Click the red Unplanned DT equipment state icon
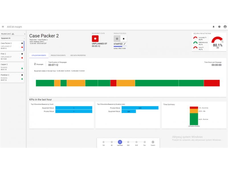 [x=95, y=39]
